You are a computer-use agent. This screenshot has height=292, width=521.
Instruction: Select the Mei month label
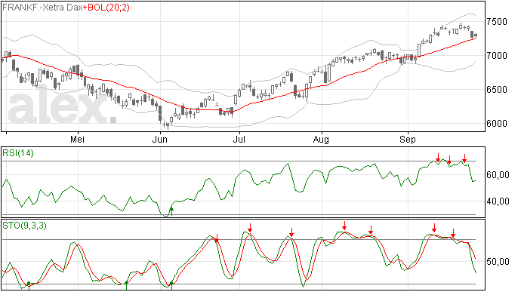tap(77, 140)
